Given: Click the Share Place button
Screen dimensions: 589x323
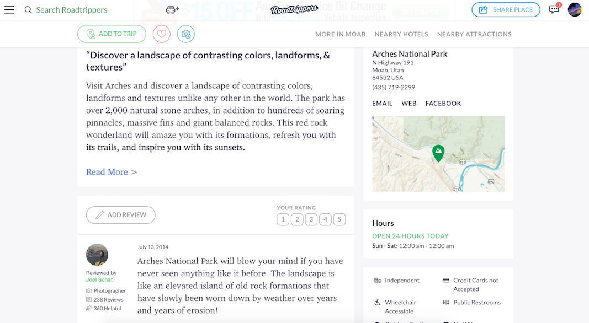Looking at the screenshot, I should click(506, 10).
